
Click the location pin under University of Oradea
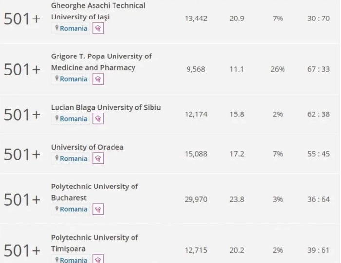pos(57,158)
